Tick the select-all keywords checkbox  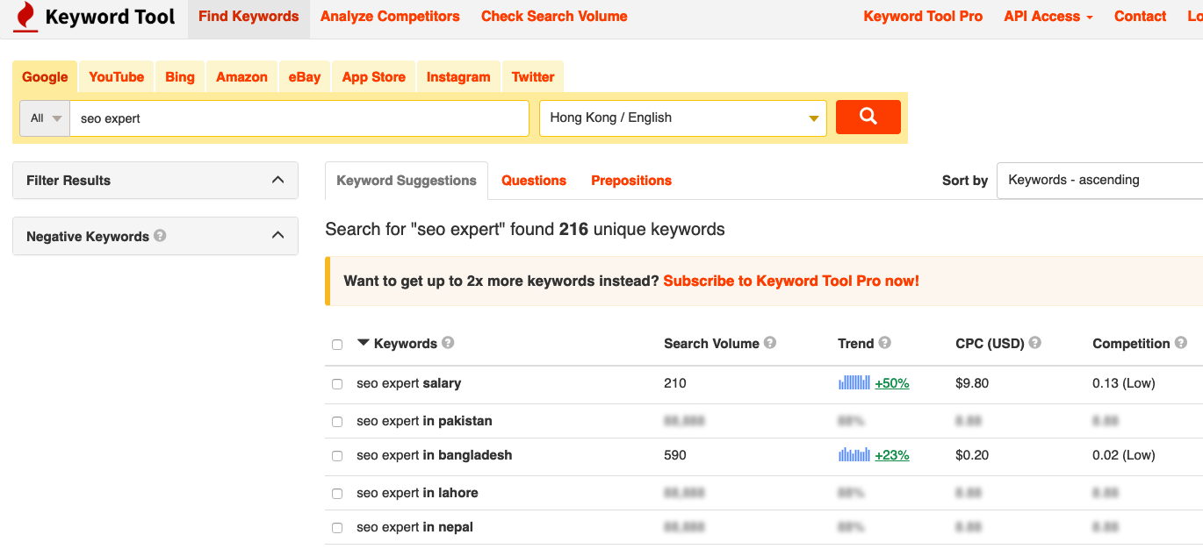pyautogui.click(x=337, y=345)
